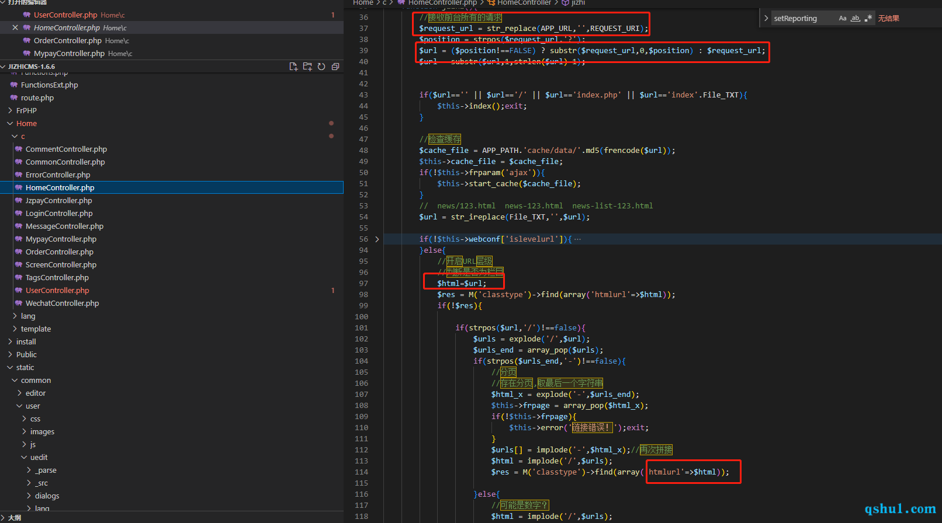Close HomeController.php in open editors list
Image resolution: width=942 pixels, height=523 pixels.
[15, 27]
